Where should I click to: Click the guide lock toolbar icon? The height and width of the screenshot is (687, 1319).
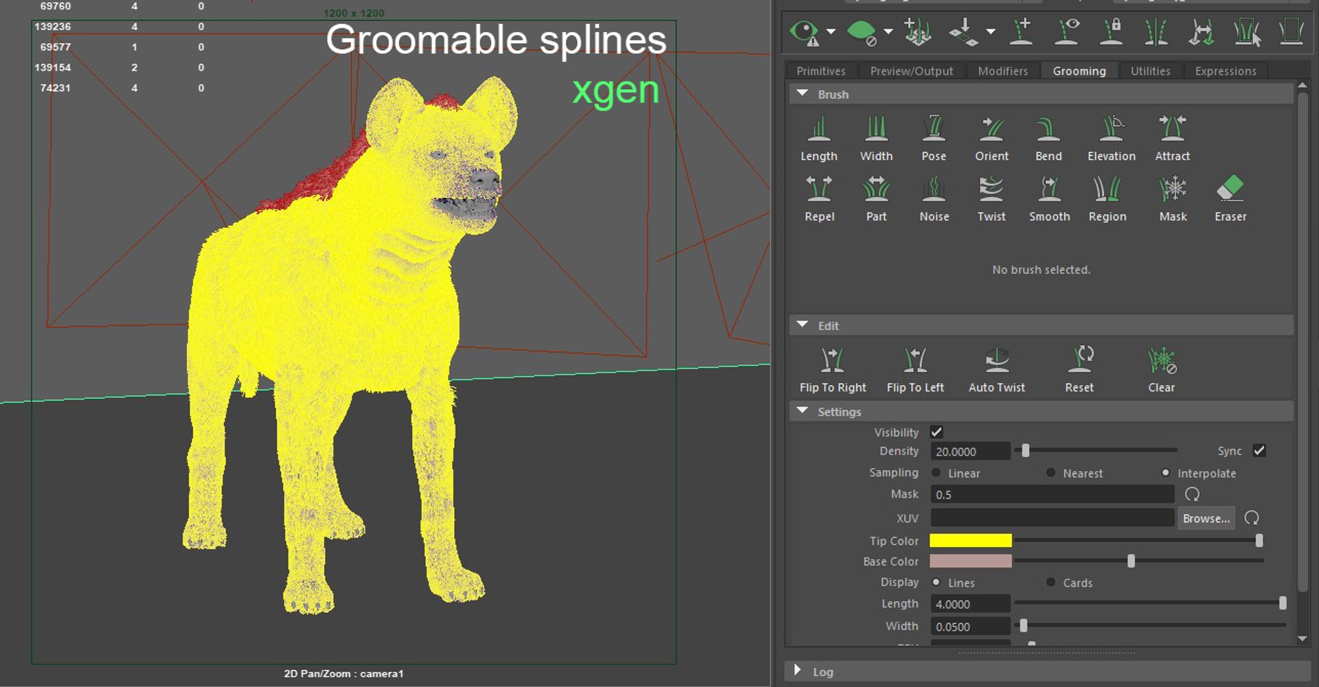point(1111,32)
